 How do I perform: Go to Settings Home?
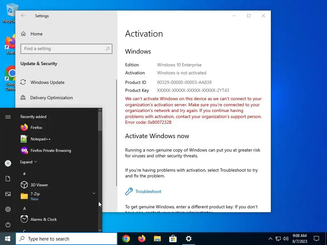tap(36, 34)
